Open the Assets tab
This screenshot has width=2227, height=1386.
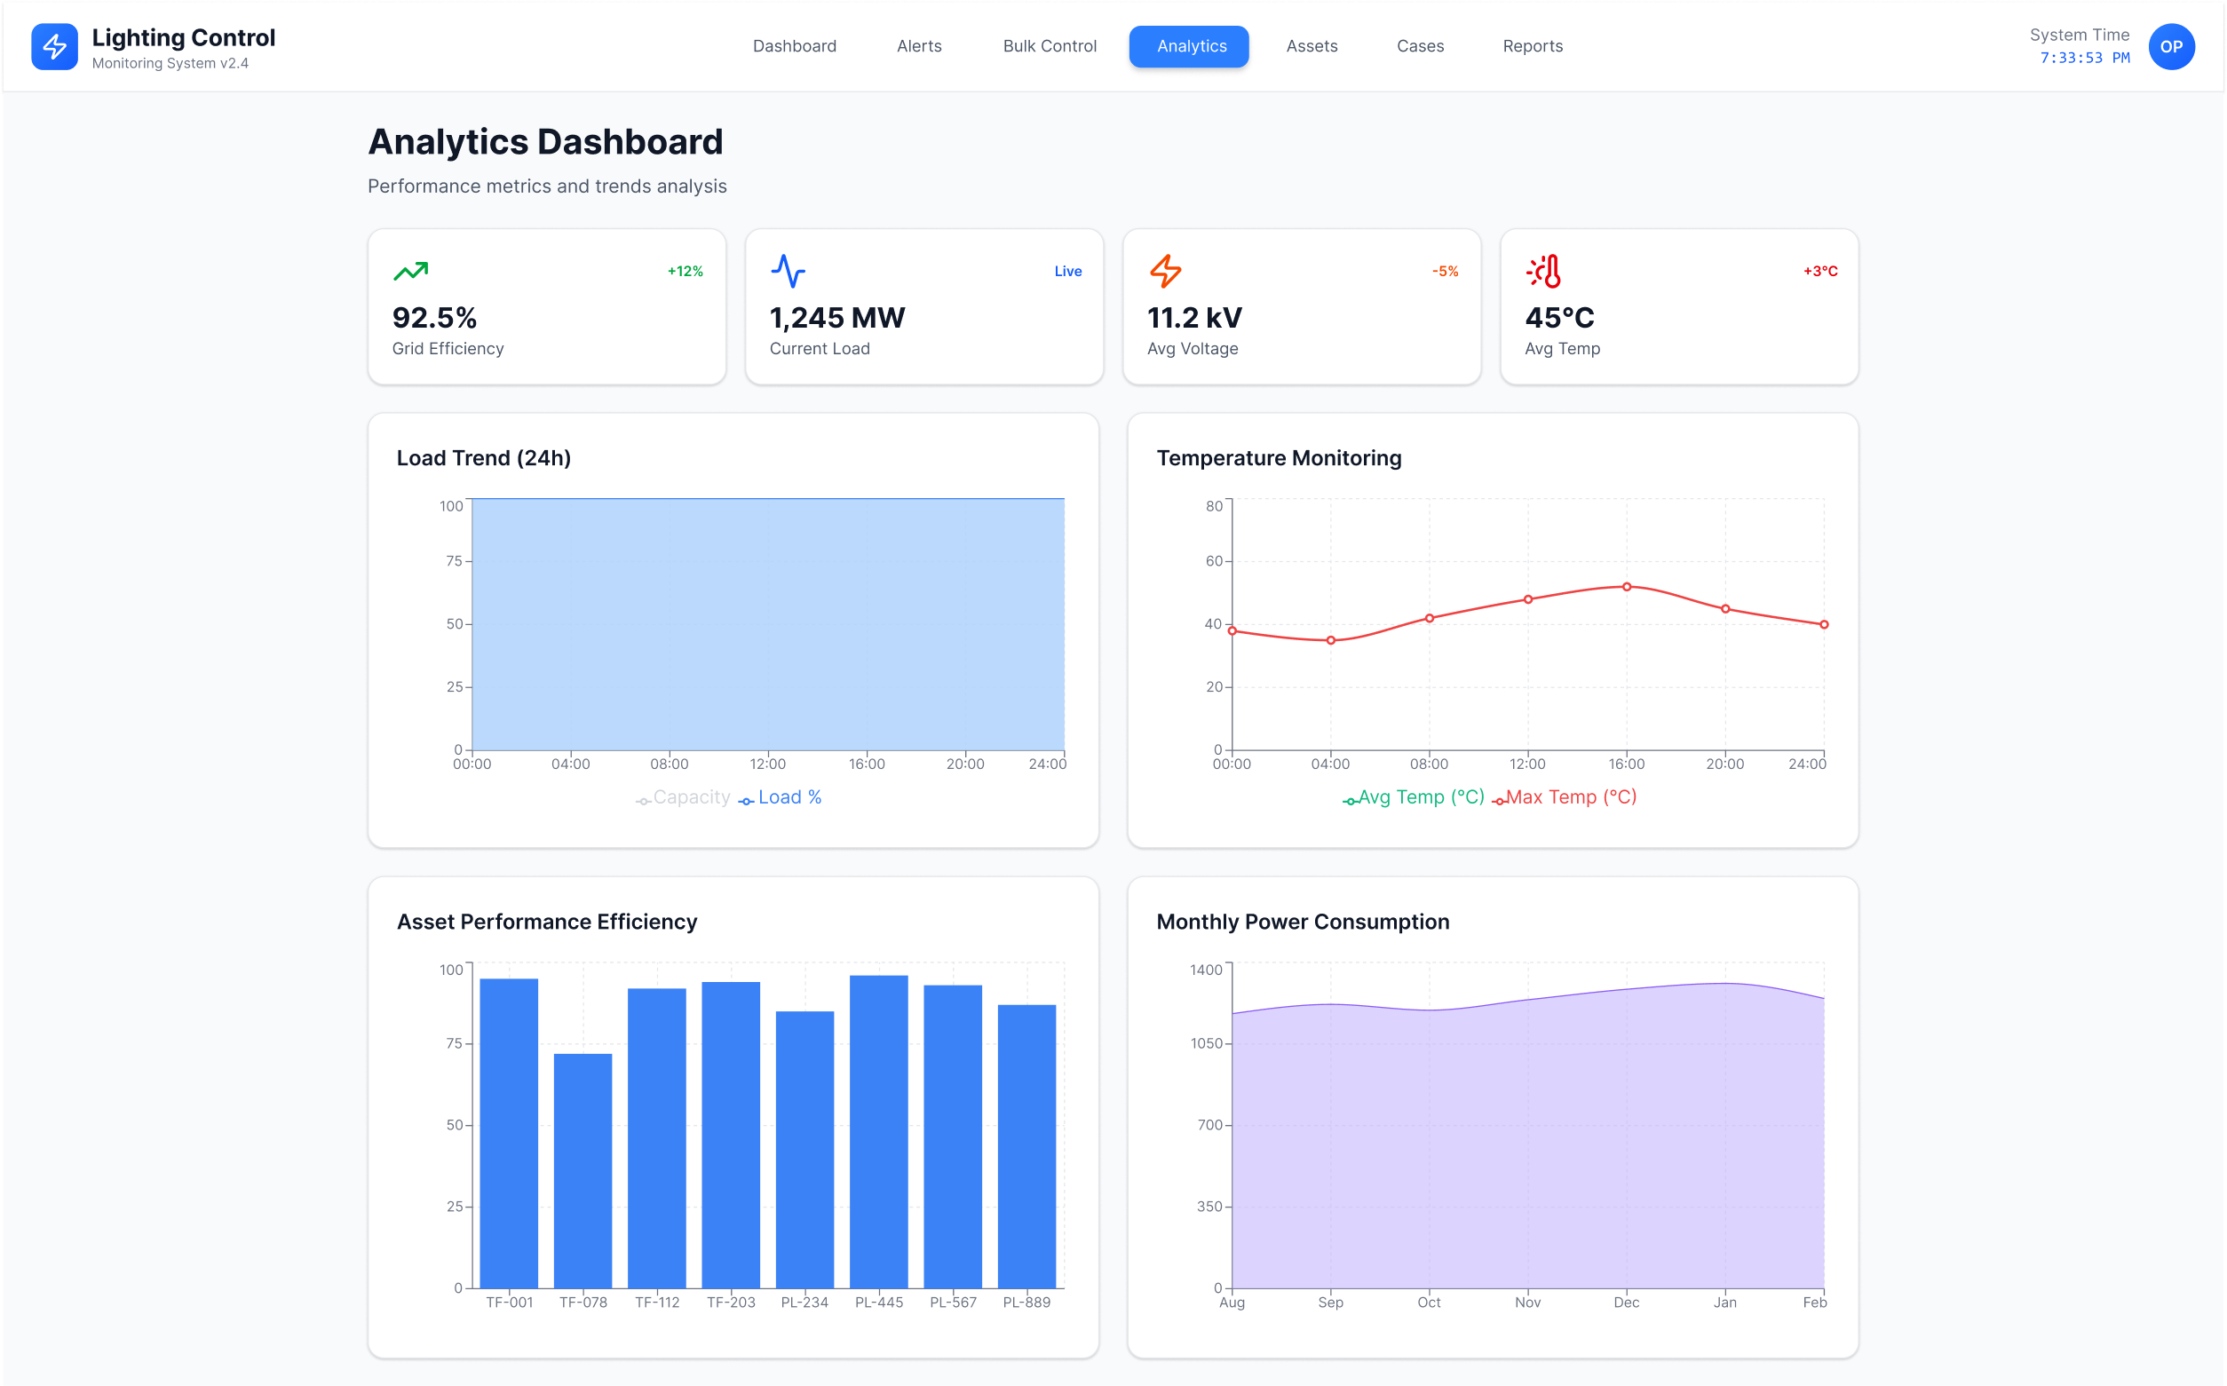tap(1312, 46)
